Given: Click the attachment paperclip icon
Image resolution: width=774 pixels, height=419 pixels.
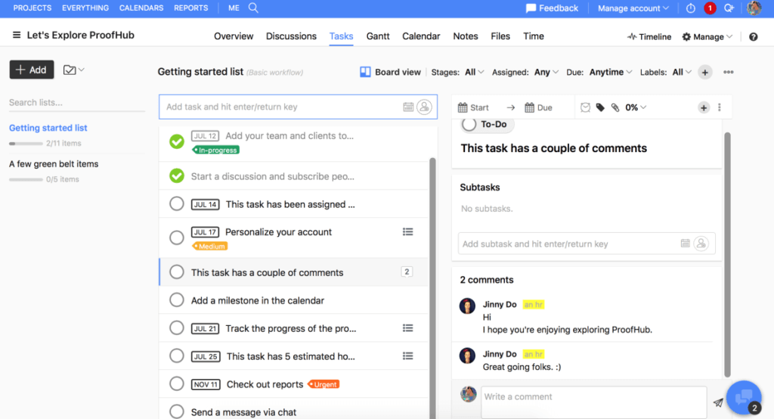Looking at the screenshot, I should (615, 107).
